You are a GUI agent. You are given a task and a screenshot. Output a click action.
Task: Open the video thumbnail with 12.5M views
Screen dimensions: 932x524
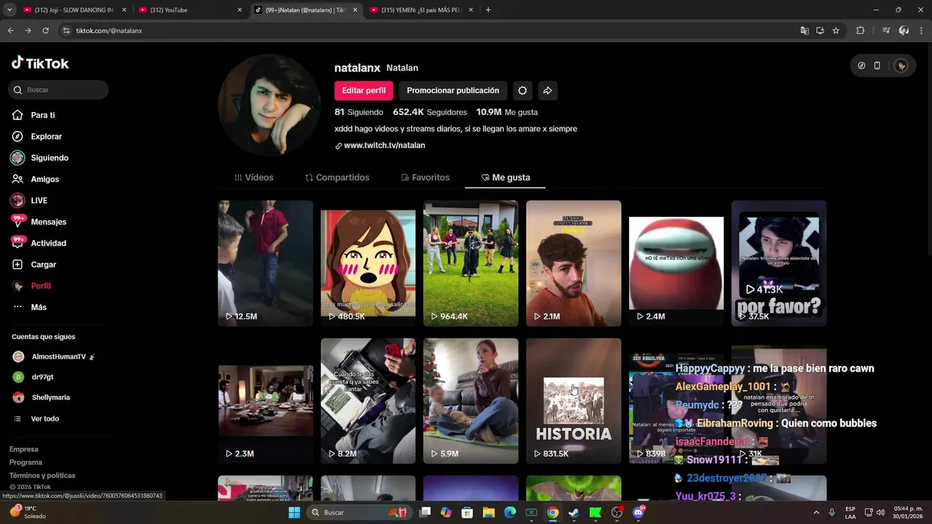coord(266,263)
